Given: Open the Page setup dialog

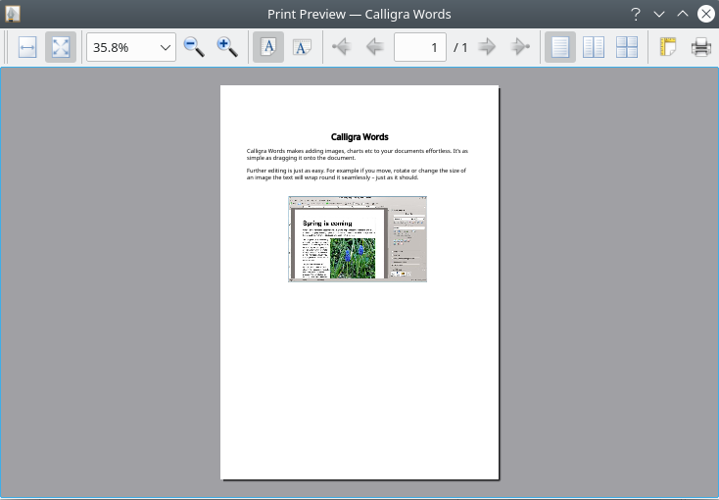Looking at the screenshot, I should click(668, 47).
